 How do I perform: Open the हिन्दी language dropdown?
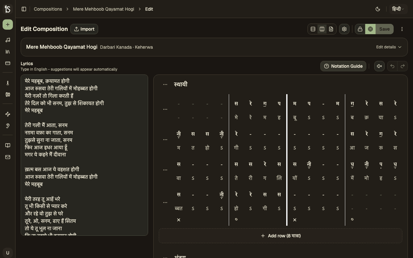tap(398, 9)
